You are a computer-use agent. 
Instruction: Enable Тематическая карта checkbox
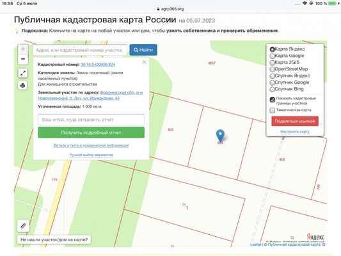pos(273,110)
